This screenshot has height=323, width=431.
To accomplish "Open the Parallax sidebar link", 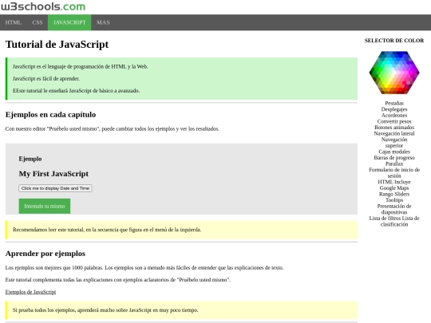I will click(394, 163).
